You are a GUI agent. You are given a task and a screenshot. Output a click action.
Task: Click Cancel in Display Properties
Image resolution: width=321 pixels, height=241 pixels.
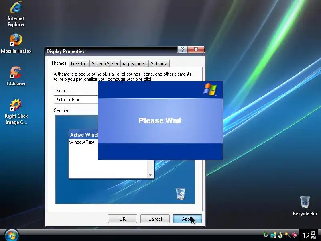[155, 219]
